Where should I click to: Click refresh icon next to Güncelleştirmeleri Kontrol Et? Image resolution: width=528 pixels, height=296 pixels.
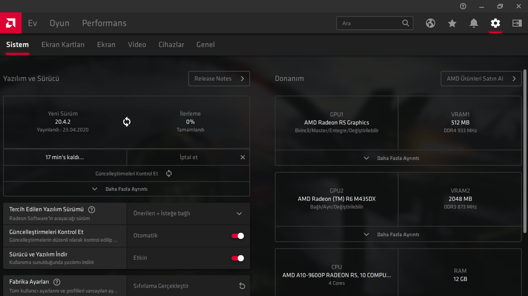point(169,173)
